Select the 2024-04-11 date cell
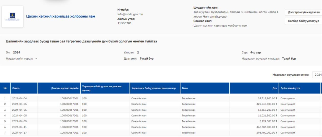322x137 pixels. (19, 127)
